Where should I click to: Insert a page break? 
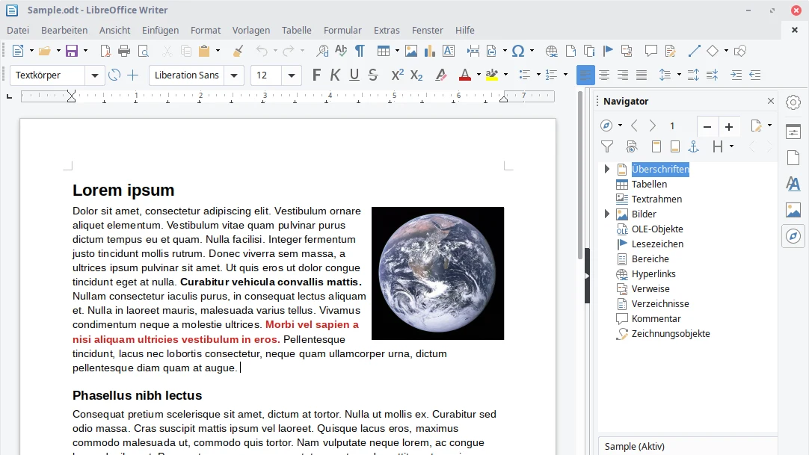click(473, 51)
